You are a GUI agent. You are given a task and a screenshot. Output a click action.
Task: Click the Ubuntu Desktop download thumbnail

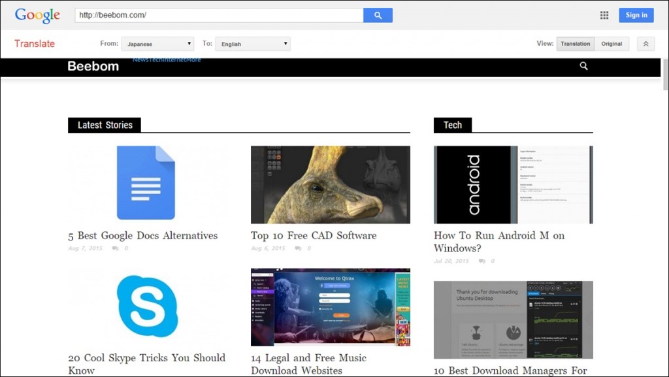514,320
